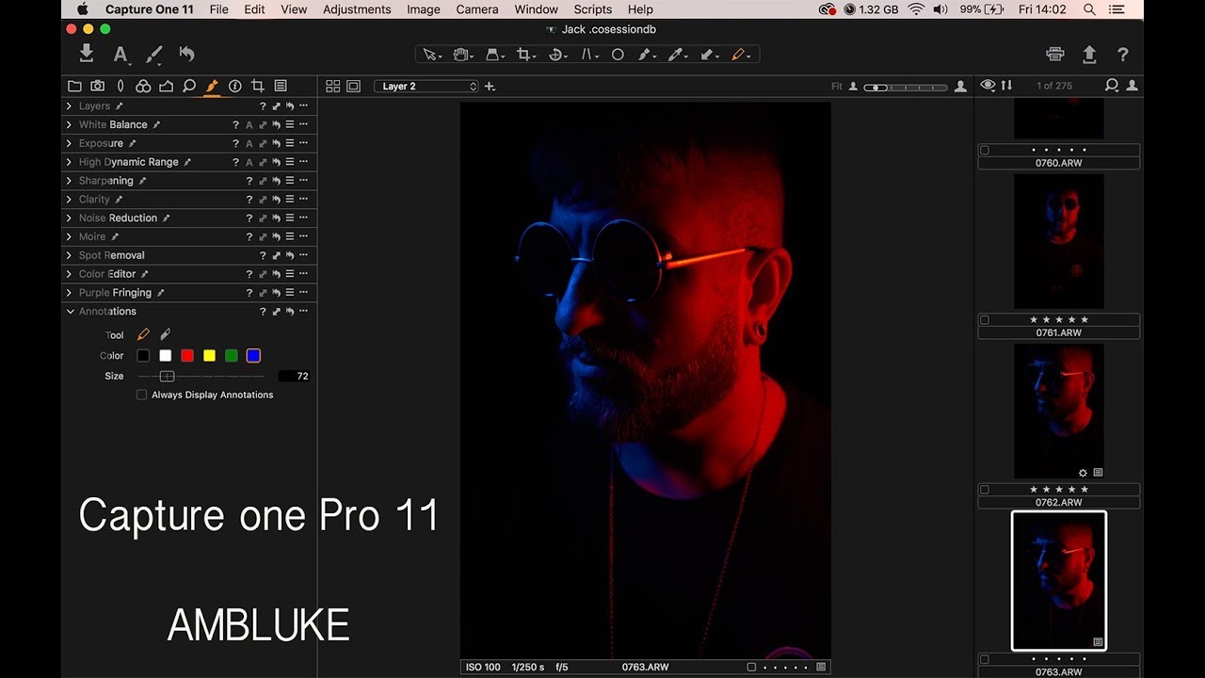The width and height of the screenshot is (1205, 678).
Task: Tick the selection checkbox for 0761.ARW
Action: [985, 320]
